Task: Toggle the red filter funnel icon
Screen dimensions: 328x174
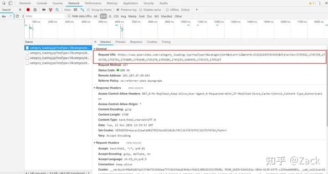Action: [x=51, y=10]
